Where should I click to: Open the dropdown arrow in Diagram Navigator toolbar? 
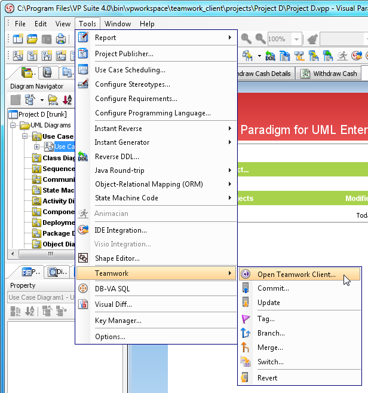click(x=42, y=100)
